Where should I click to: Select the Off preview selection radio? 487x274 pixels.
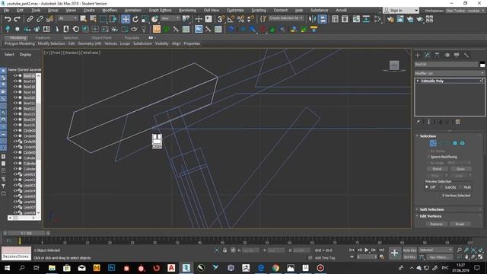(427, 187)
